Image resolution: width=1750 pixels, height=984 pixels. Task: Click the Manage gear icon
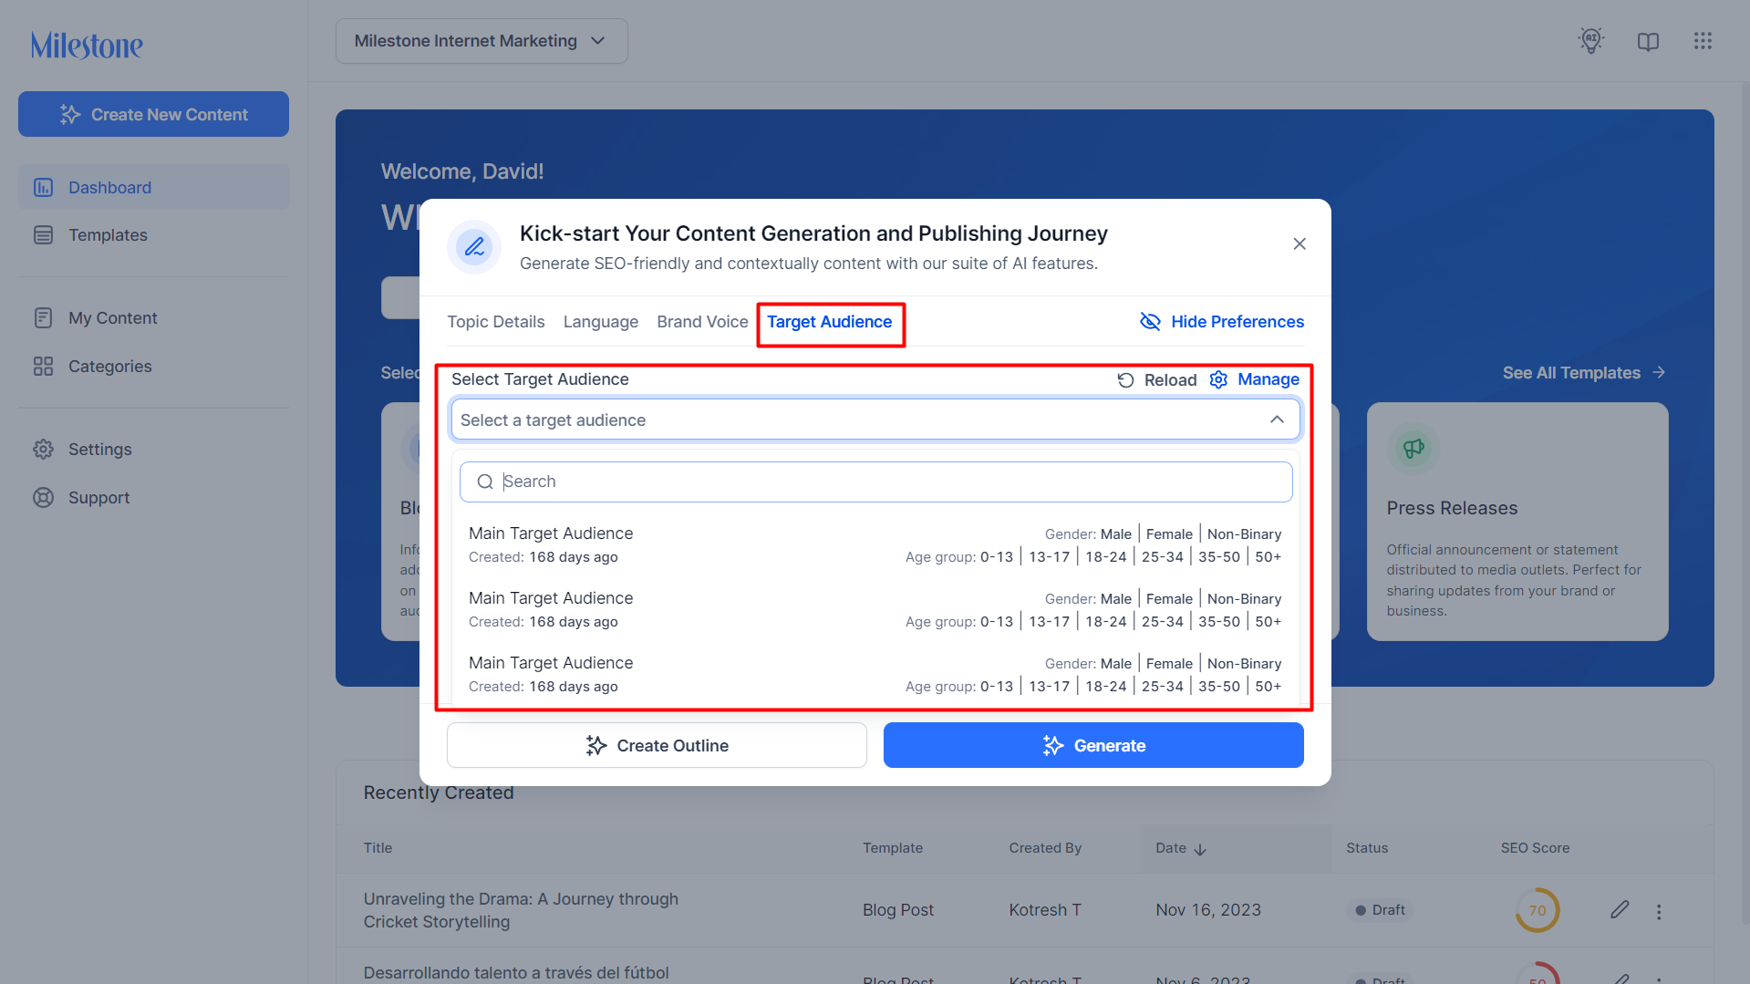click(1218, 379)
